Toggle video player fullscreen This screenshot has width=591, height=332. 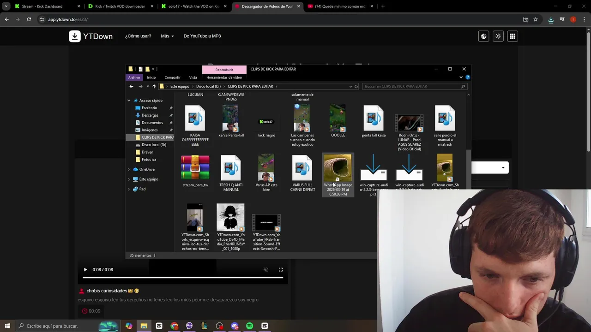[x=280, y=270]
